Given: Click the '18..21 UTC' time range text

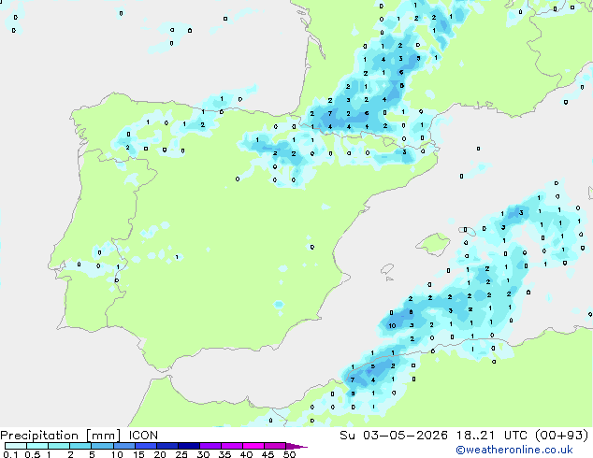Looking at the screenshot, I should 492,436.
